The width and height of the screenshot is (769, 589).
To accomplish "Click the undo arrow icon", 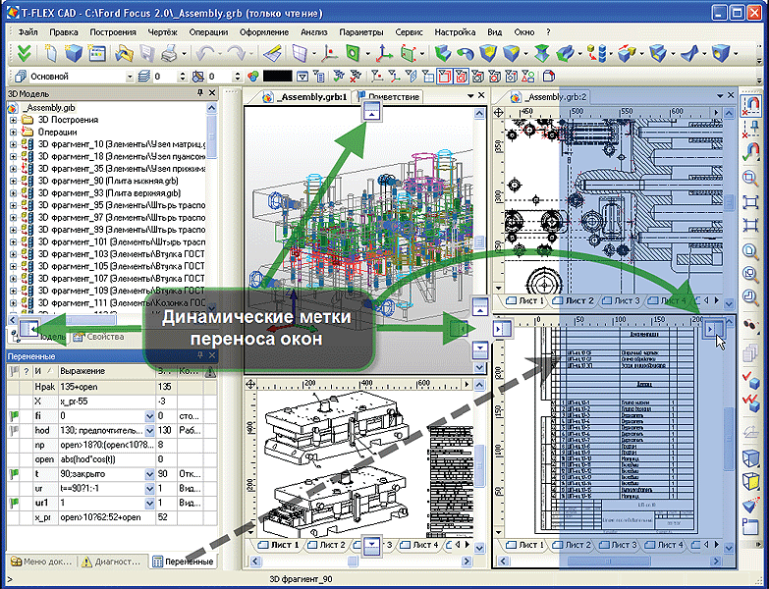I will click(204, 53).
